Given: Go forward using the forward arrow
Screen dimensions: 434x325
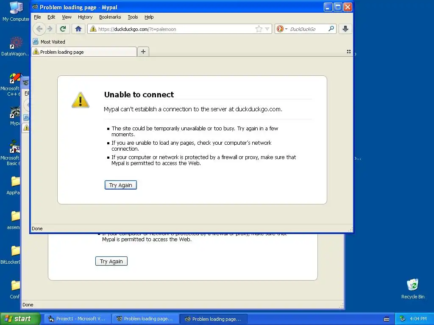Looking at the screenshot, I should (x=50, y=29).
